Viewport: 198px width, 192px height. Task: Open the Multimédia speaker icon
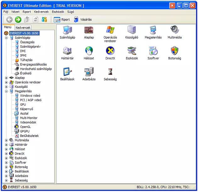point(174,30)
